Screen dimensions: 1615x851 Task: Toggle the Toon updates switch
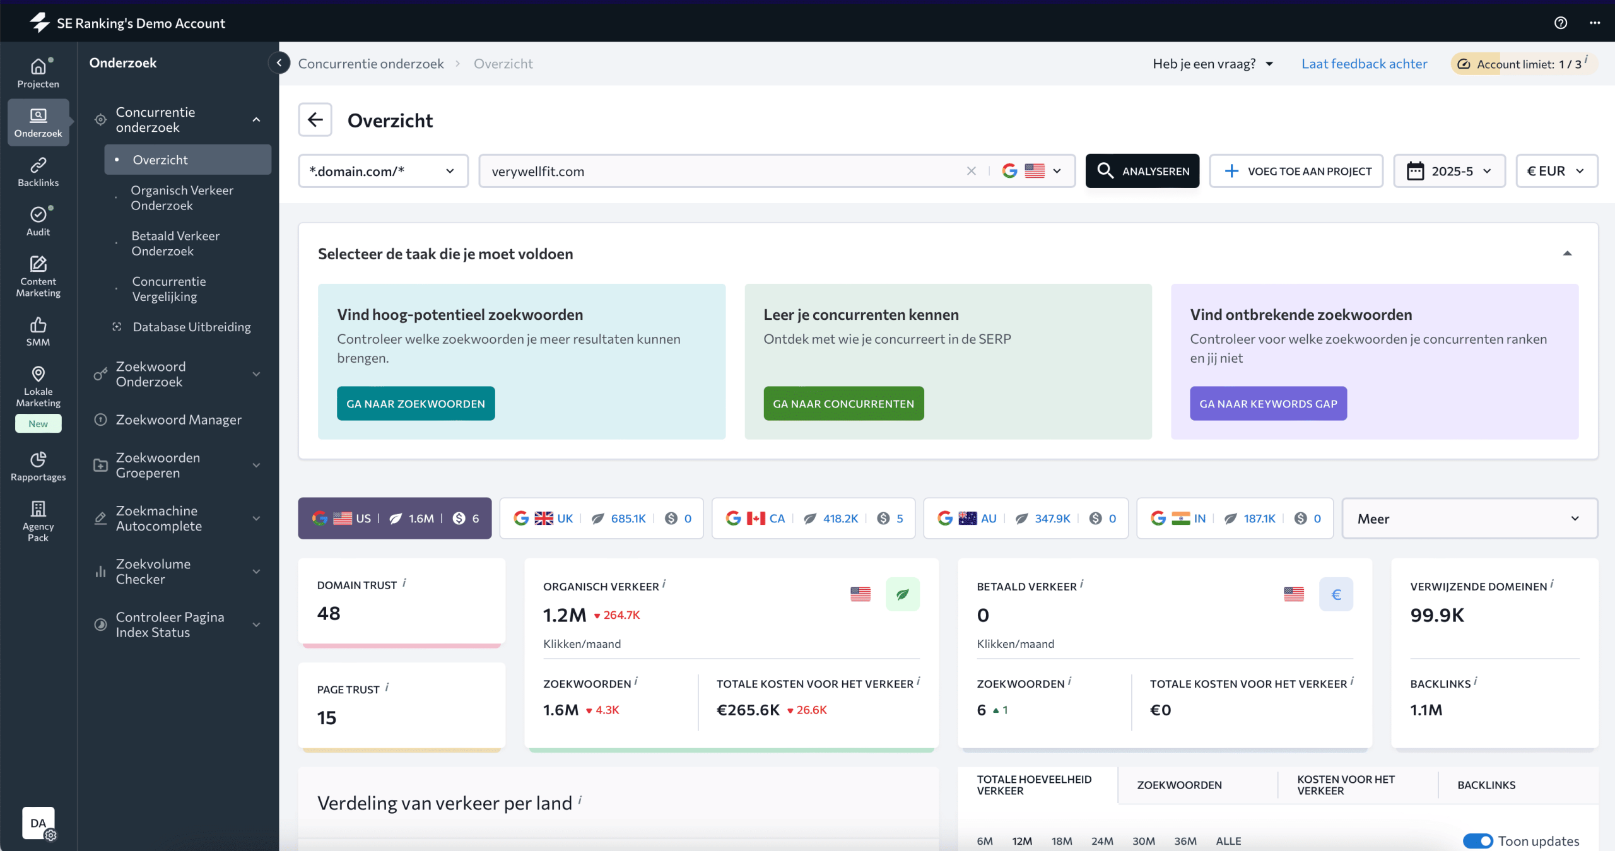(x=1477, y=841)
